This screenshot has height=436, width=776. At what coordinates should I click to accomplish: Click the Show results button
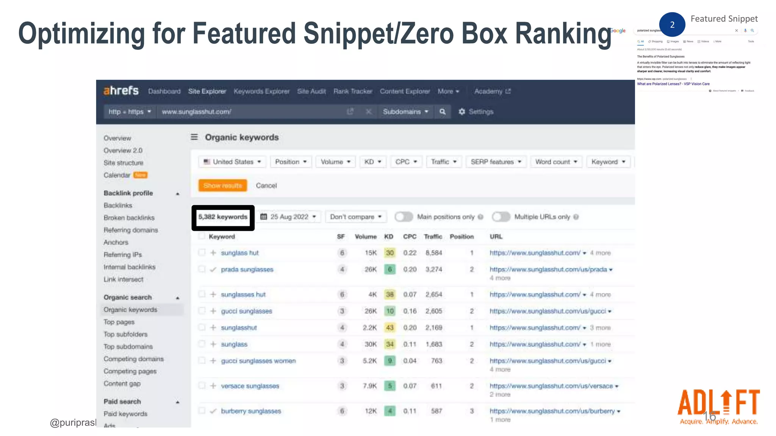[x=222, y=185]
